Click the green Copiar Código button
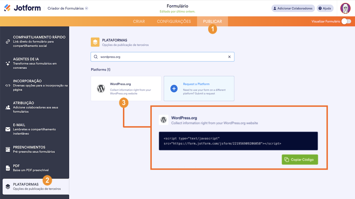Viewport: 355px width, 199px height. tap(300, 159)
